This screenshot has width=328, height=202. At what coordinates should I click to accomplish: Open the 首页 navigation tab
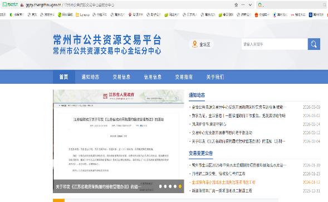pyautogui.click(x=64, y=77)
